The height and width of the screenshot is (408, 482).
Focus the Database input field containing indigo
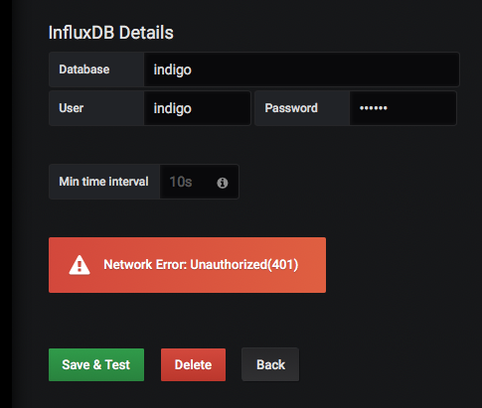(x=302, y=69)
